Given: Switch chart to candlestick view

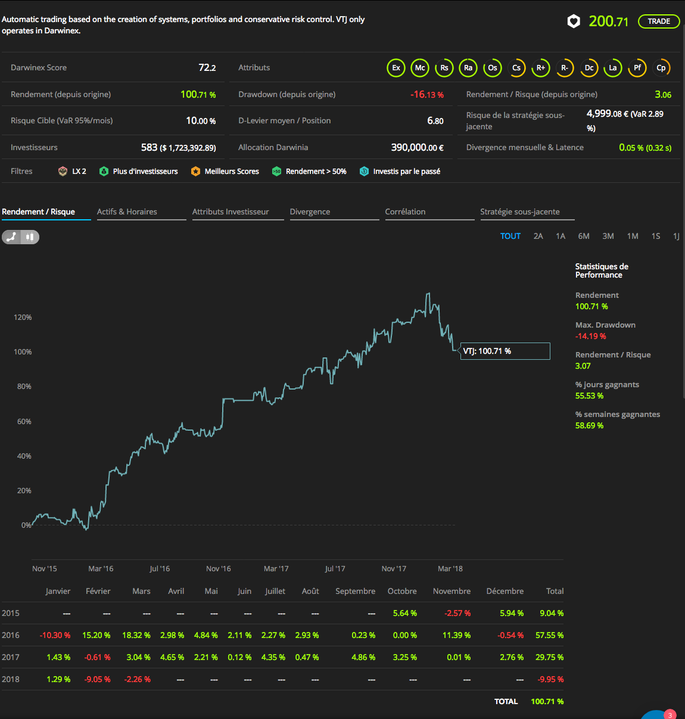Looking at the screenshot, I should pyautogui.click(x=30, y=237).
